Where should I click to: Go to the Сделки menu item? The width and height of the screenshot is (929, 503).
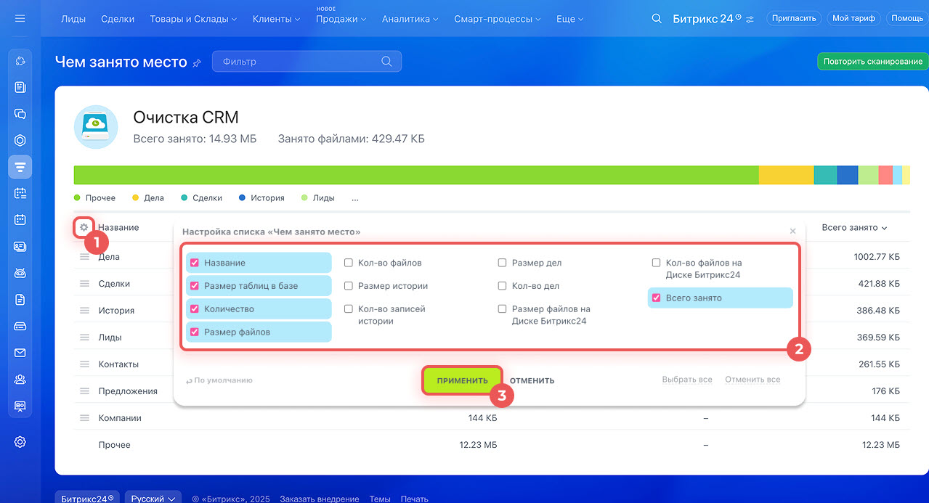pos(118,19)
